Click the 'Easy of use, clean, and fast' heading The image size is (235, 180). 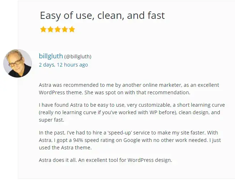(x=102, y=16)
